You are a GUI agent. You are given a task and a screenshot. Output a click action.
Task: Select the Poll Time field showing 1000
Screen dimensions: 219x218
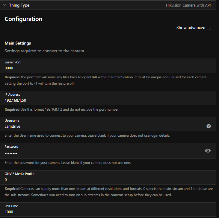(90, 212)
